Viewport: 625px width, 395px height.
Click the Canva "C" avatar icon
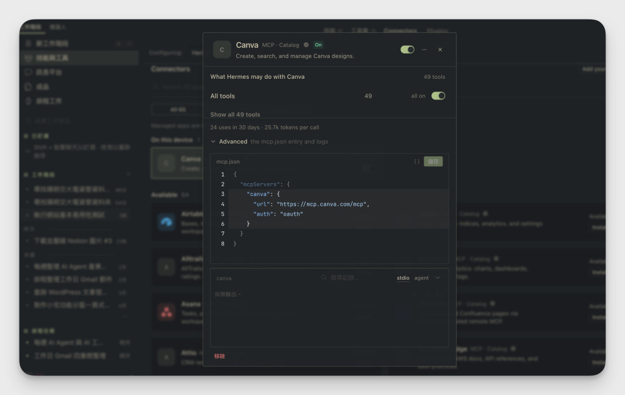click(x=222, y=49)
